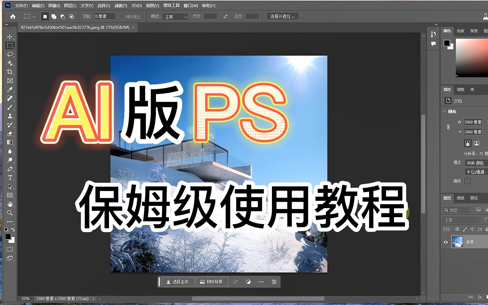Hide the 背景 layer with its eye toggle
488x305 pixels.
446,242
